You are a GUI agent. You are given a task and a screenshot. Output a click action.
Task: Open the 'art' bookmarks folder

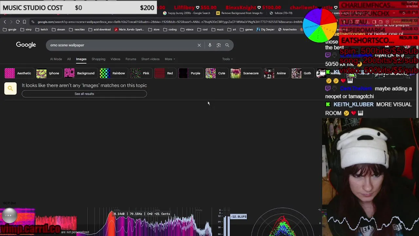pyautogui.click(x=232, y=29)
